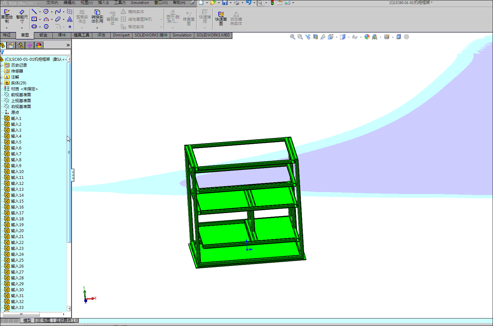Switch to 焊件 tab
The image size is (493, 326).
point(62,35)
